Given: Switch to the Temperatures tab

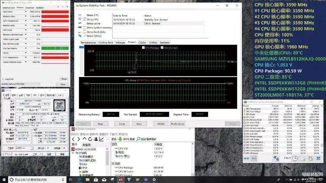Looking at the screenshot, I should click(x=88, y=42).
